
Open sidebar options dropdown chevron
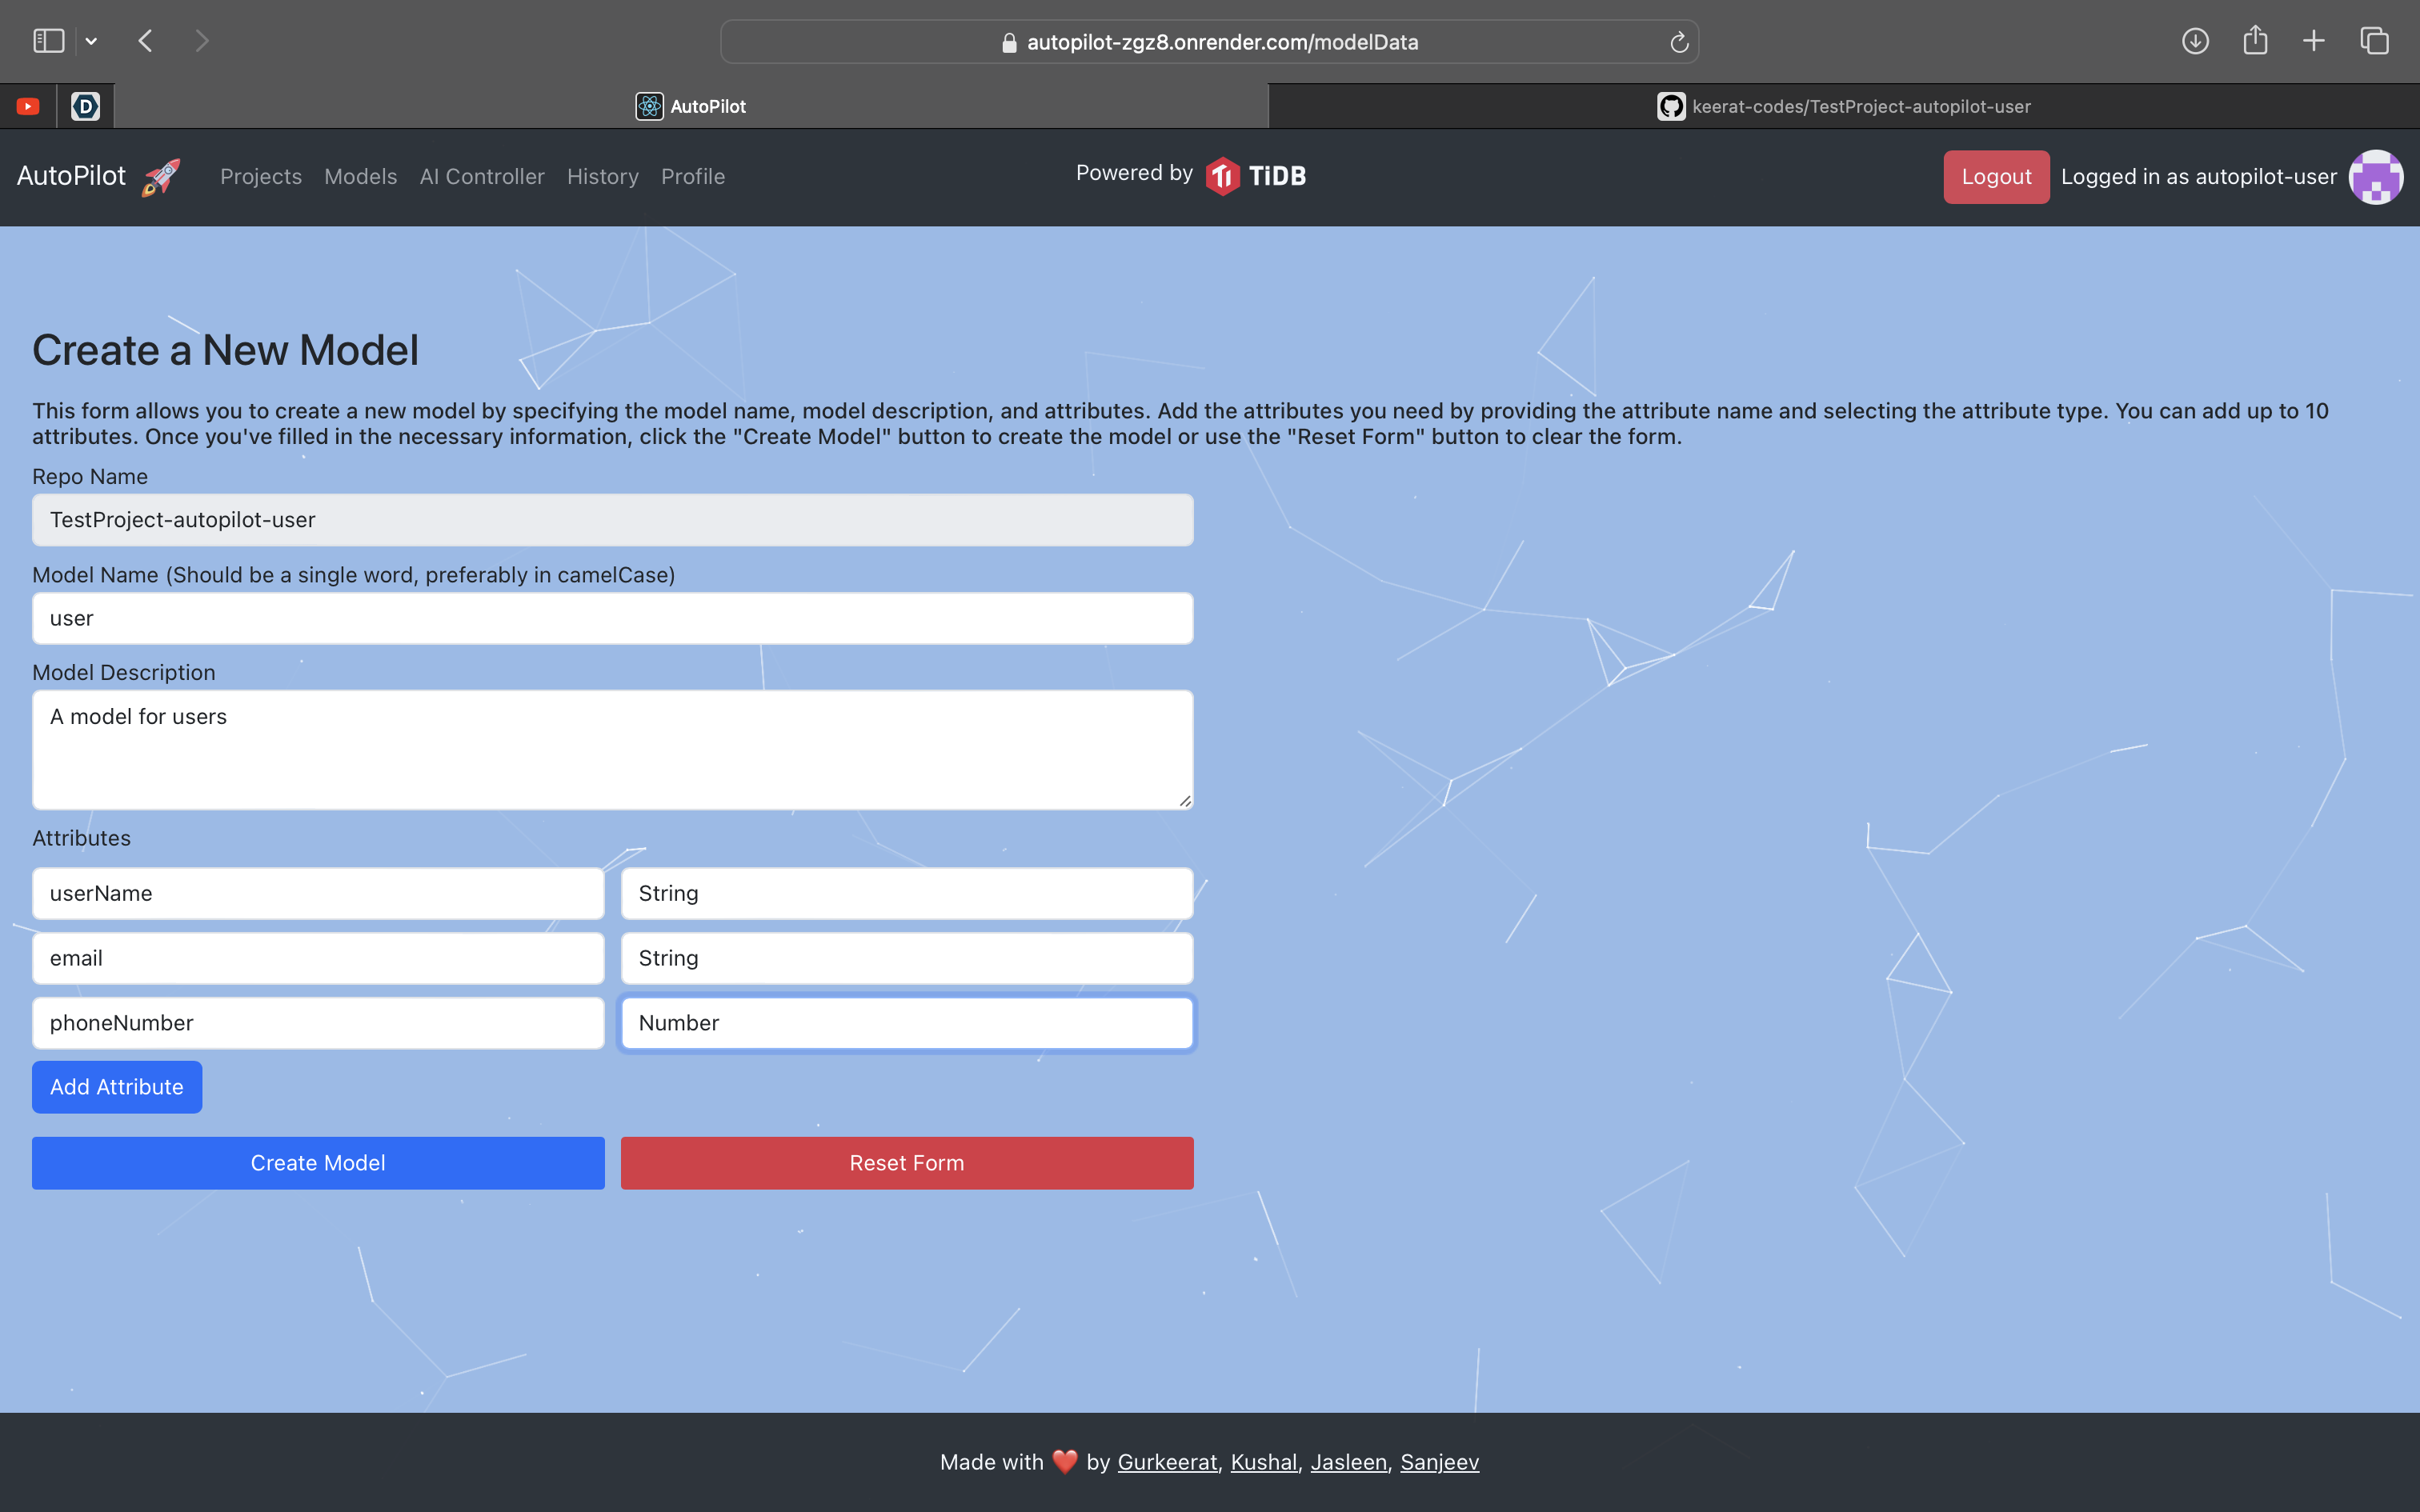pos(91,41)
